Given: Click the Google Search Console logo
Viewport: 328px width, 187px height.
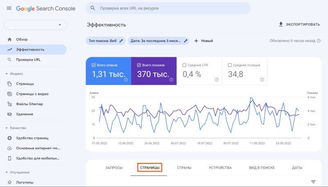Looking at the screenshot, I should pyautogui.click(x=46, y=9).
